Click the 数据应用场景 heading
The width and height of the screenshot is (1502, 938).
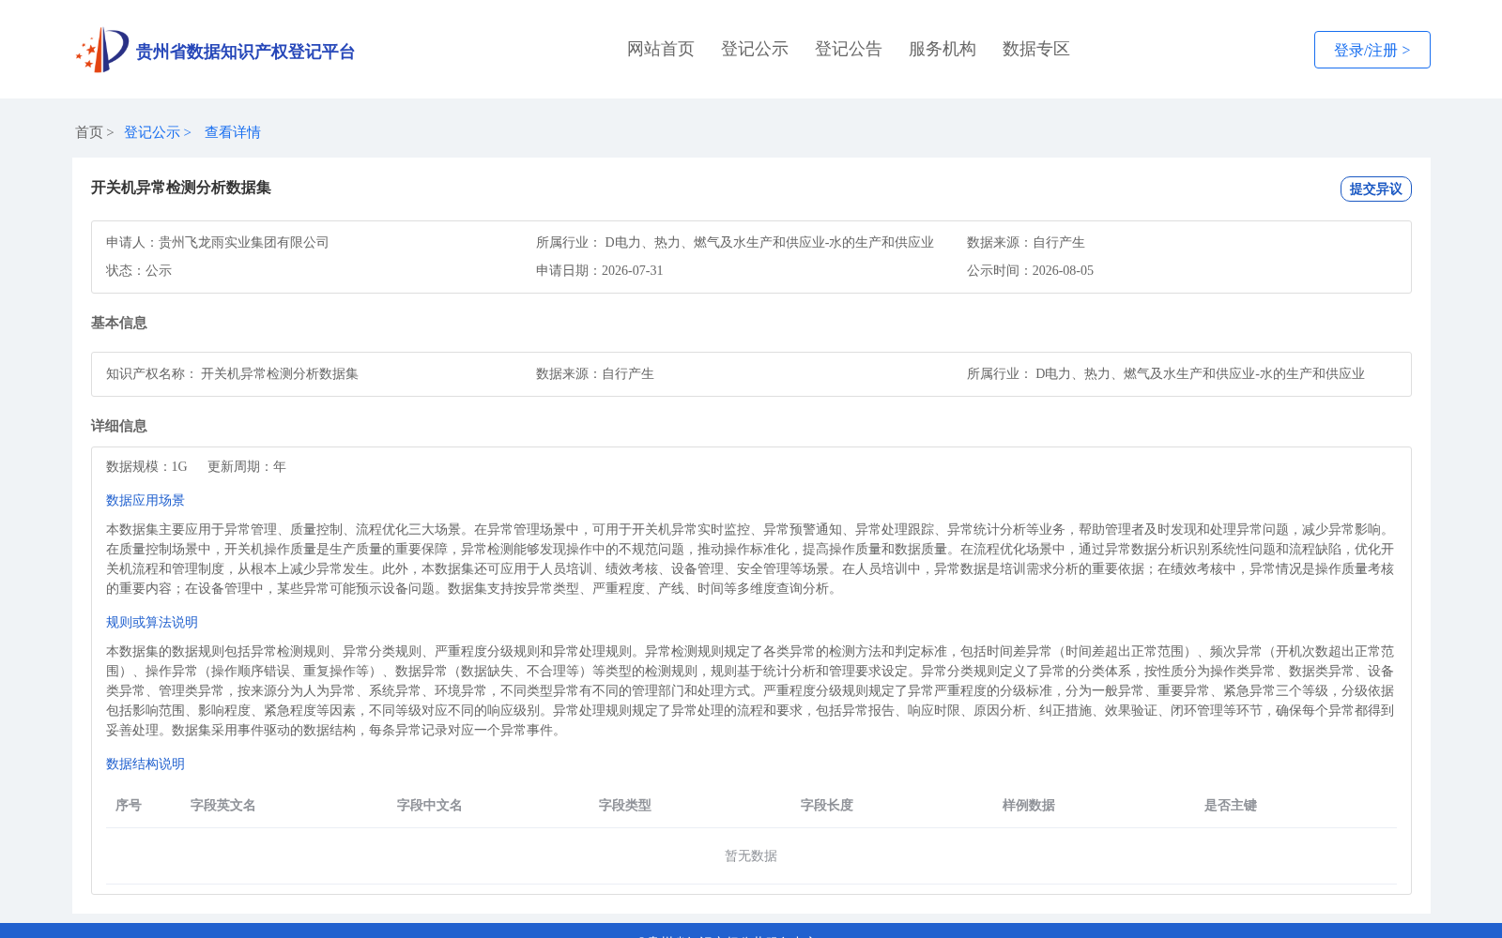[146, 500]
